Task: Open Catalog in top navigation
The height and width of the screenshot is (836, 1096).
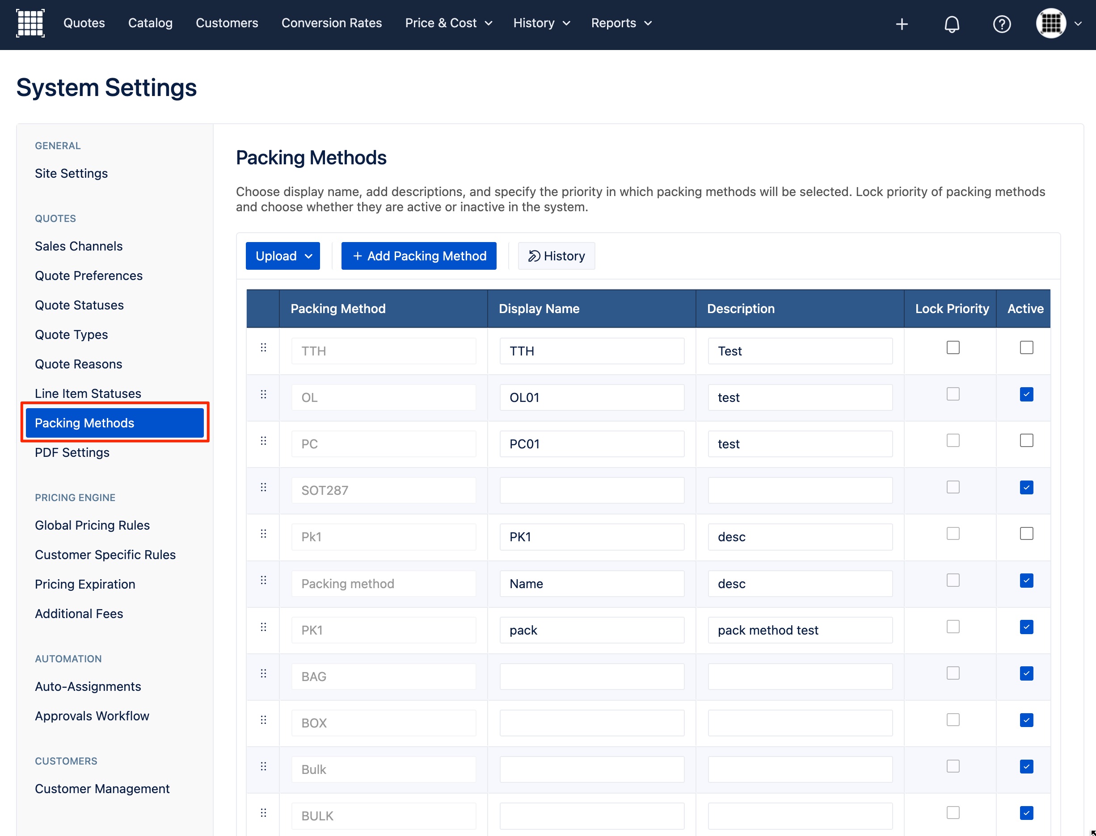Action: pos(150,23)
